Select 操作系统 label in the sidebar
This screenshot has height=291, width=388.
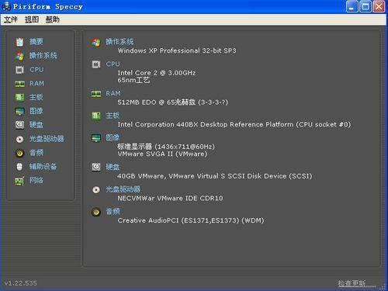tap(43, 55)
